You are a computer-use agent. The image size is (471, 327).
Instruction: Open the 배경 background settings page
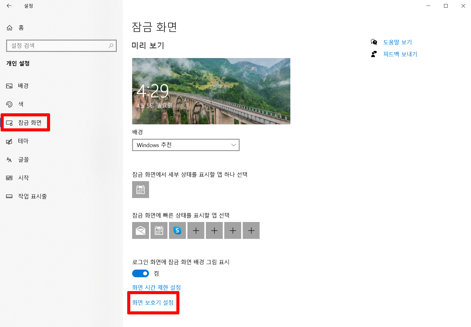23,86
